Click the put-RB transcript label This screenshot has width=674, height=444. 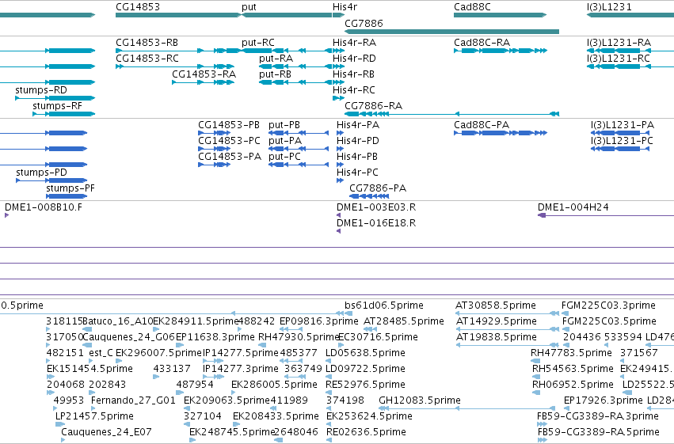275,74
